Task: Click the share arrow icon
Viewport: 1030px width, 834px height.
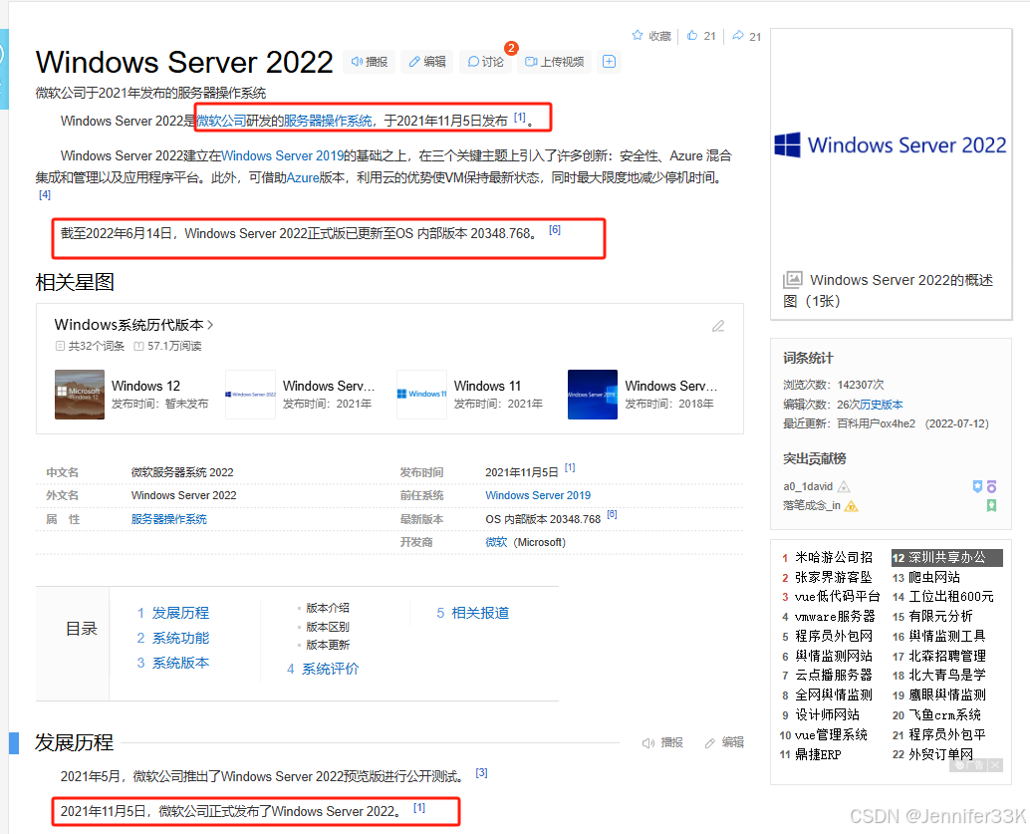Action: (738, 36)
